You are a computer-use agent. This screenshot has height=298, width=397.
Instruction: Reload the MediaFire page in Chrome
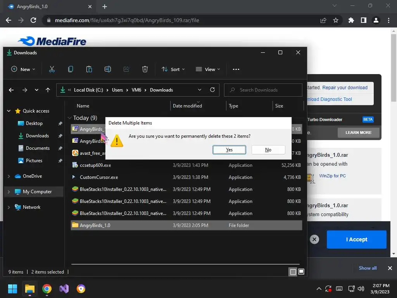[33, 20]
